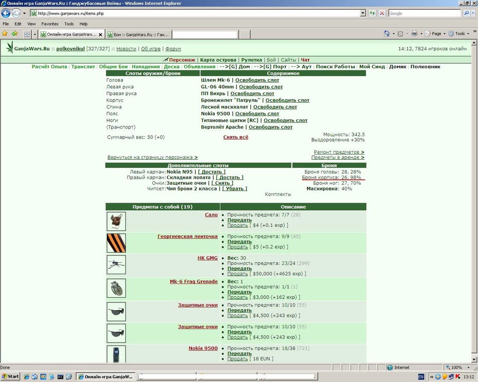Open the Favorites Center star icon
This screenshot has width=478, height=382.
[x=5, y=33]
